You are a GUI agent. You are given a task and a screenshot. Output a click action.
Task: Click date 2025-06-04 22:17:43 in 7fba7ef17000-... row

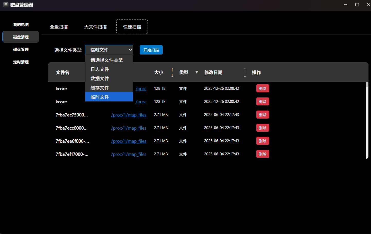point(222,154)
